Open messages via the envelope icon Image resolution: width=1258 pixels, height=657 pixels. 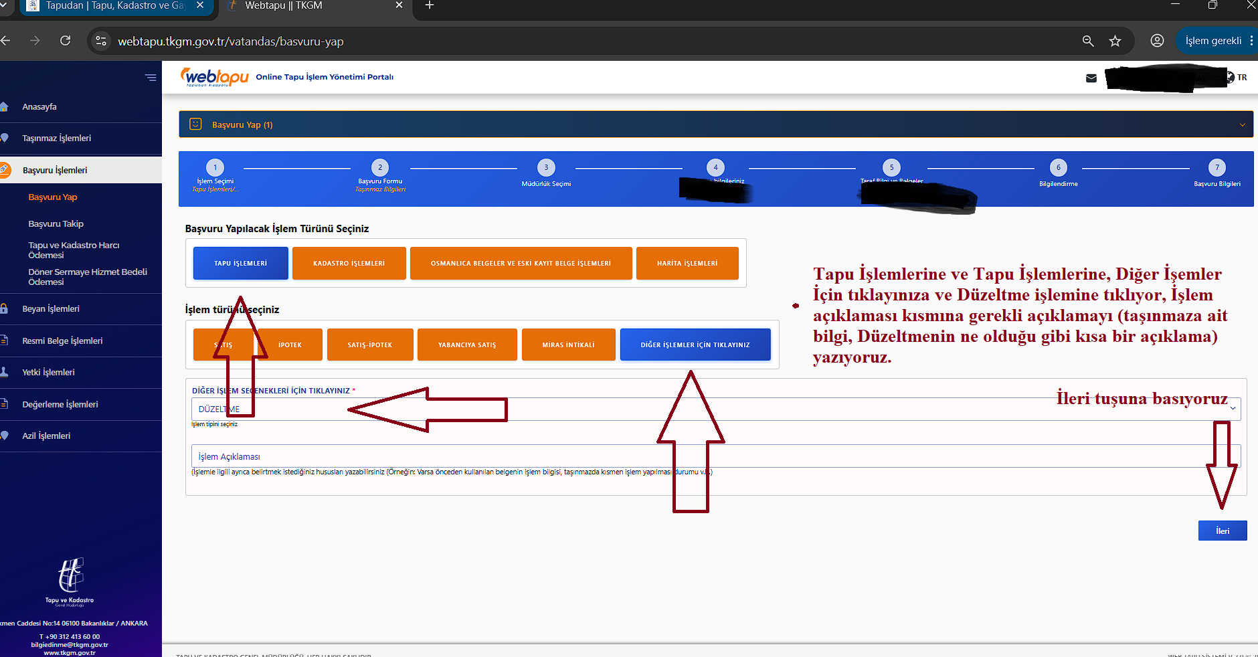pyautogui.click(x=1091, y=78)
